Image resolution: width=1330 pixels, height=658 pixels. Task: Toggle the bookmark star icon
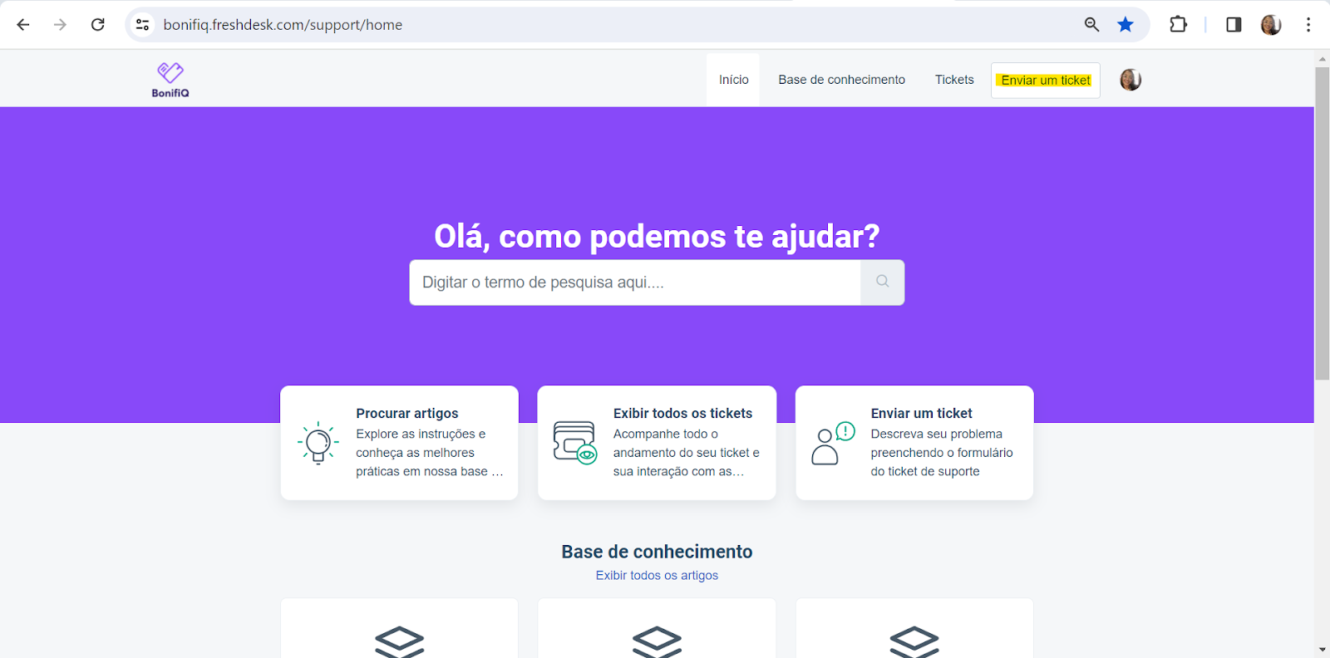1126,25
